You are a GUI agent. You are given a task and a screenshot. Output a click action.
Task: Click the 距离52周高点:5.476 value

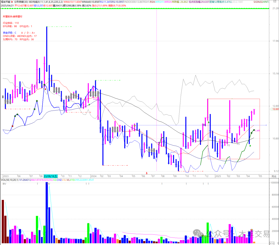click(220, 2)
